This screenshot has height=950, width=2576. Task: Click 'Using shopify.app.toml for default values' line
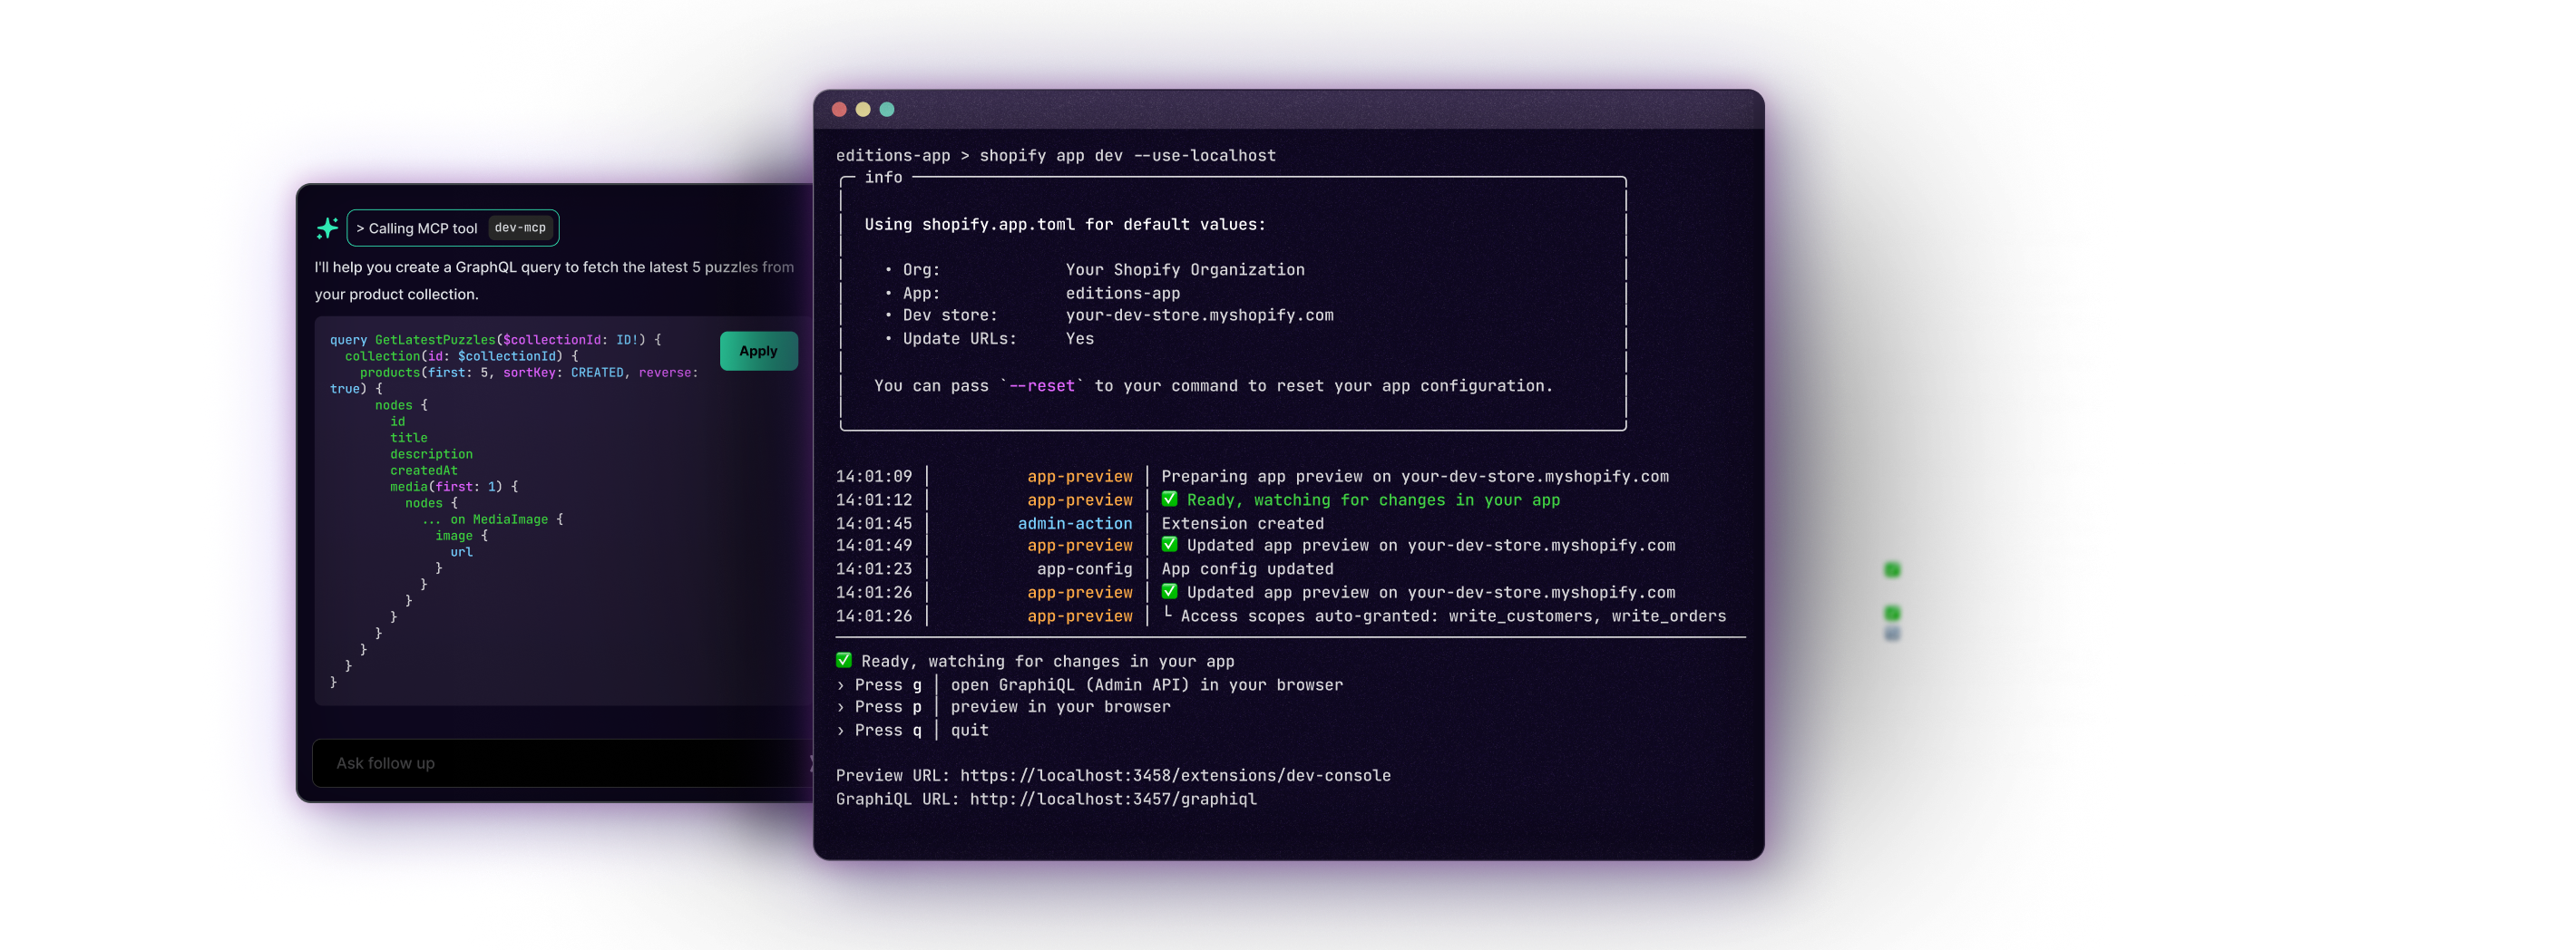(1065, 225)
